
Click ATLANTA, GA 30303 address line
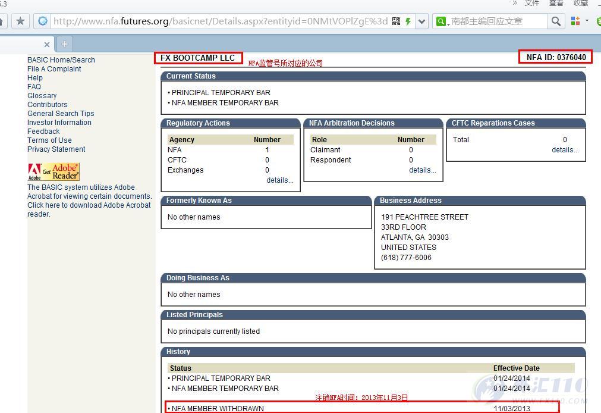coord(415,237)
